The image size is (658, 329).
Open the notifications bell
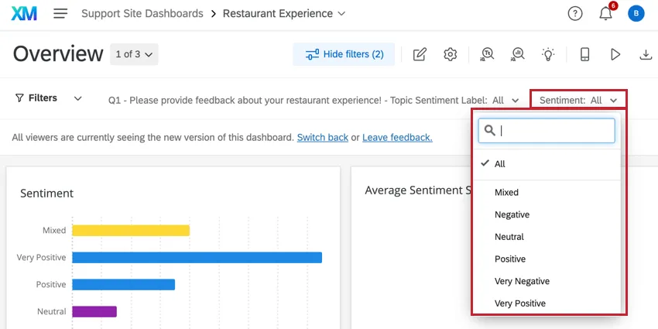point(605,14)
